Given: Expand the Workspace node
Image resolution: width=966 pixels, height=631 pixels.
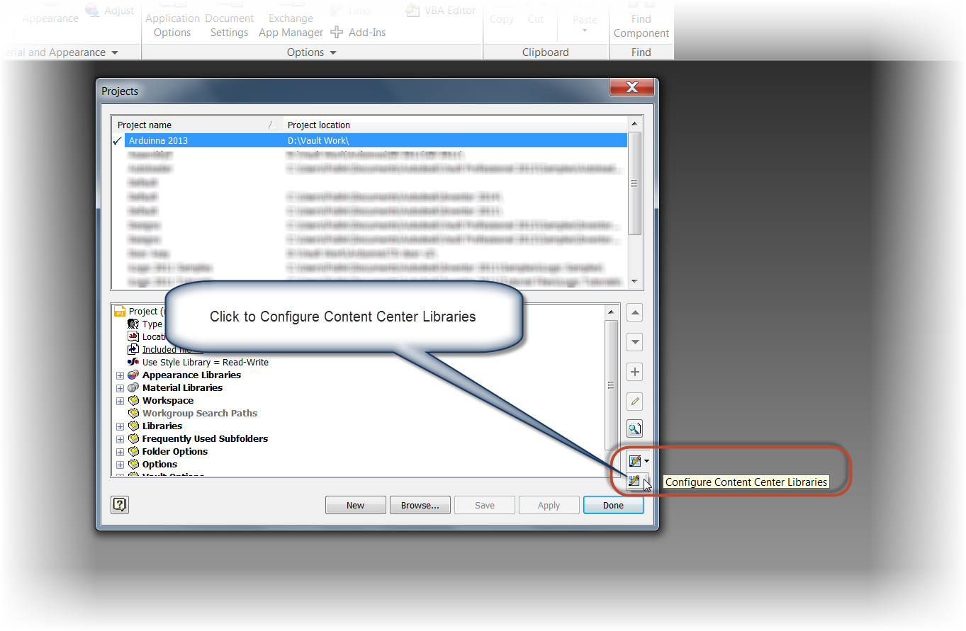Looking at the screenshot, I should point(120,401).
